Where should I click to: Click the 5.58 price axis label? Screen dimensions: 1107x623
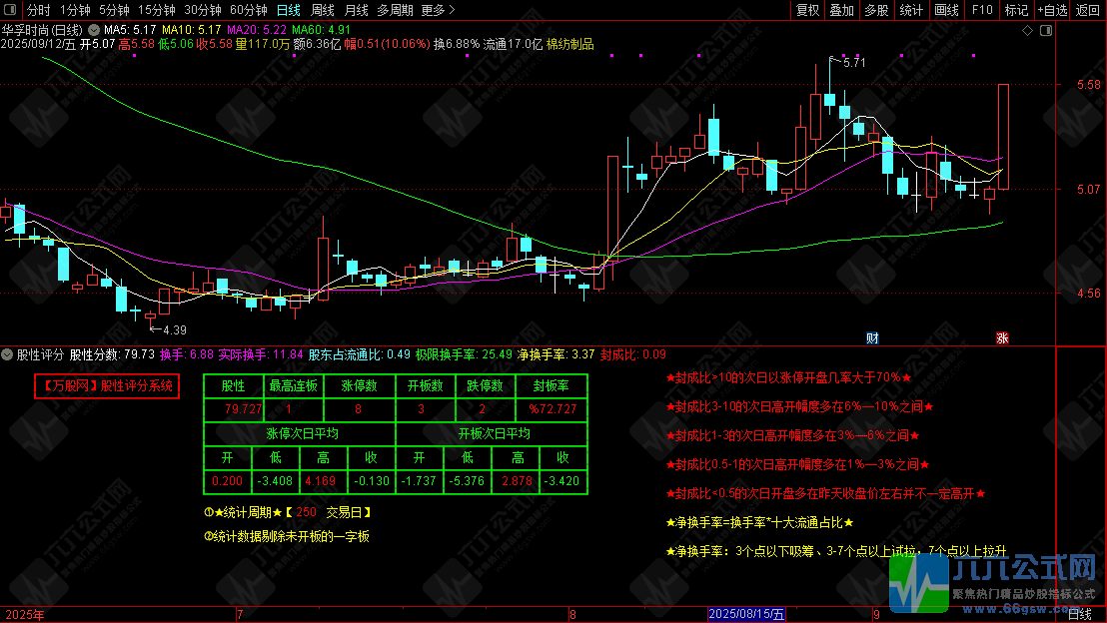1089,84
